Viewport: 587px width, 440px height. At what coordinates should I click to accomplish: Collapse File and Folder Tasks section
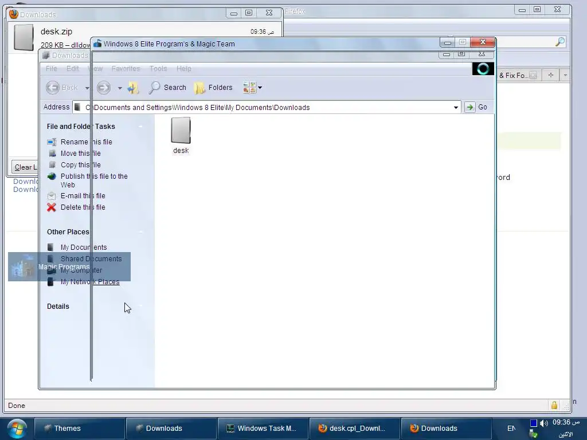pyautogui.click(x=141, y=127)
